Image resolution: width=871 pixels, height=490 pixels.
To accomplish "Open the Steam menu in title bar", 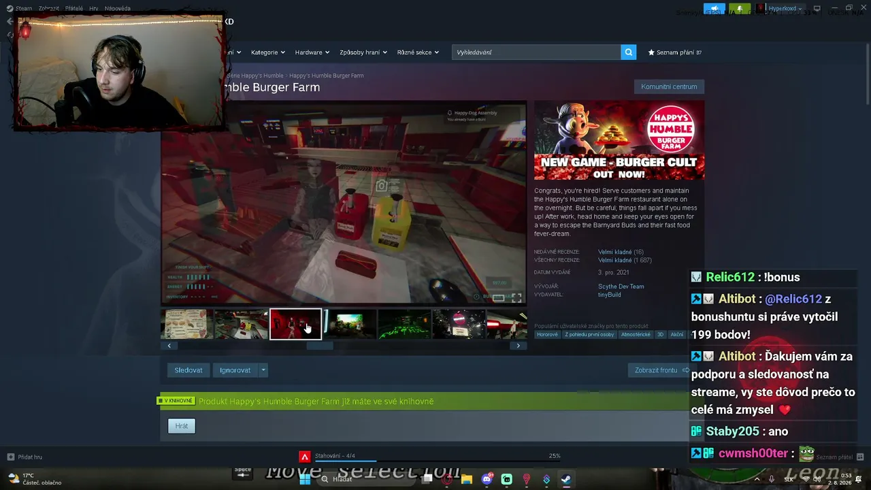I will pos(24,8).
